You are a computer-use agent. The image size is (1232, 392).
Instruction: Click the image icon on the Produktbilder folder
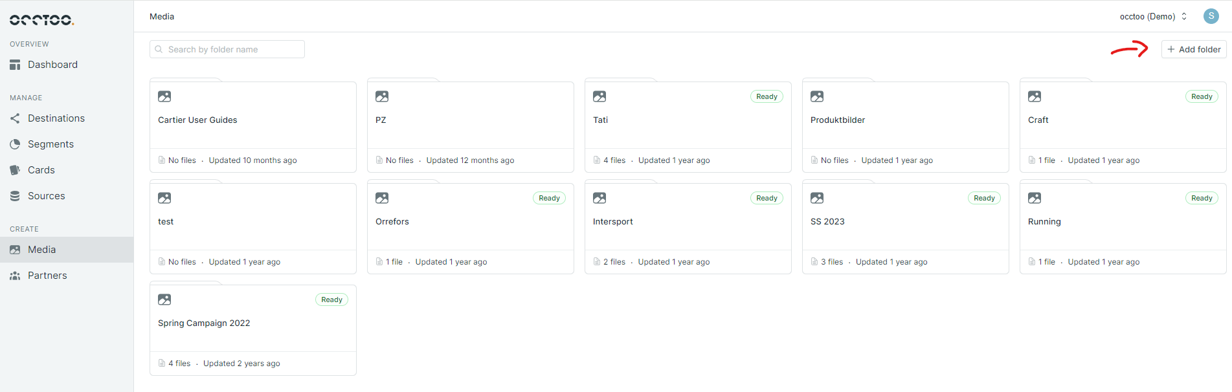(x=817, y=96)
